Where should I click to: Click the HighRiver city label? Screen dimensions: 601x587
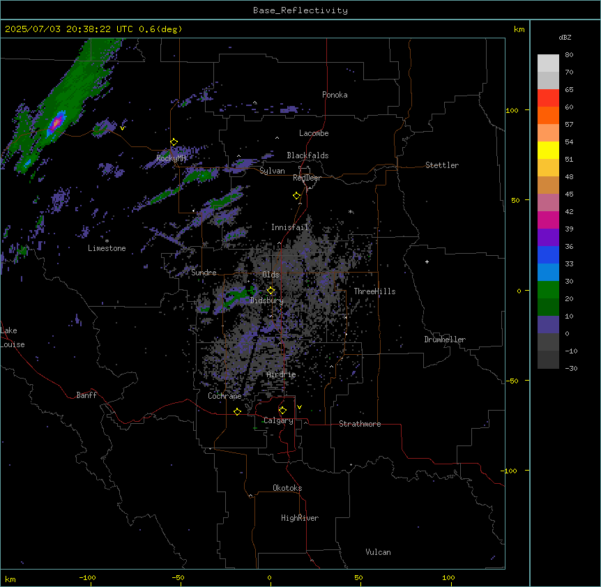pyautogui.click(x=300, y=518)
